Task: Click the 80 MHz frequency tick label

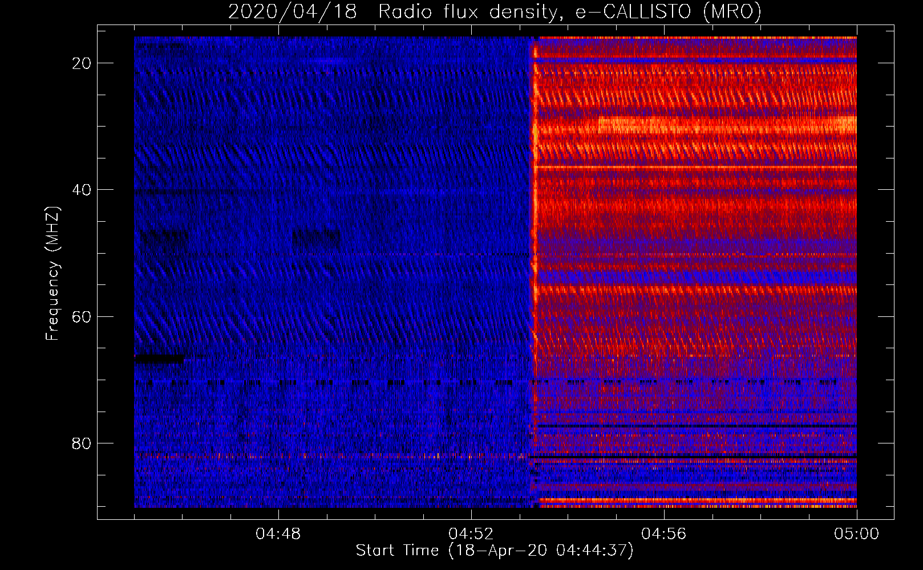Action: pos(82,443)
